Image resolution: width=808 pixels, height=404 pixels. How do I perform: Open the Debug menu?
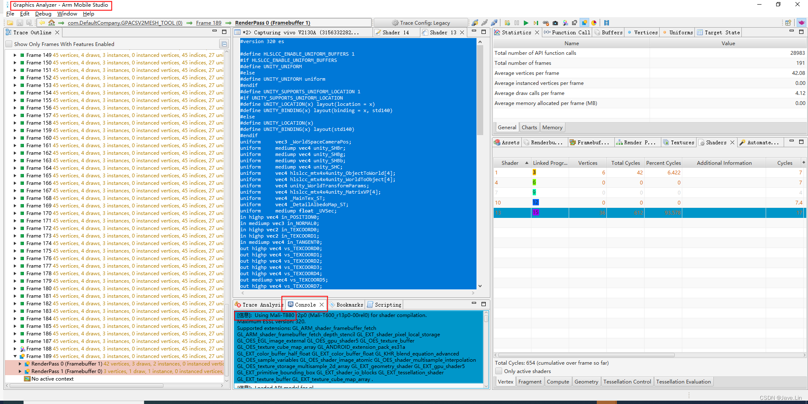pos(43,13)
